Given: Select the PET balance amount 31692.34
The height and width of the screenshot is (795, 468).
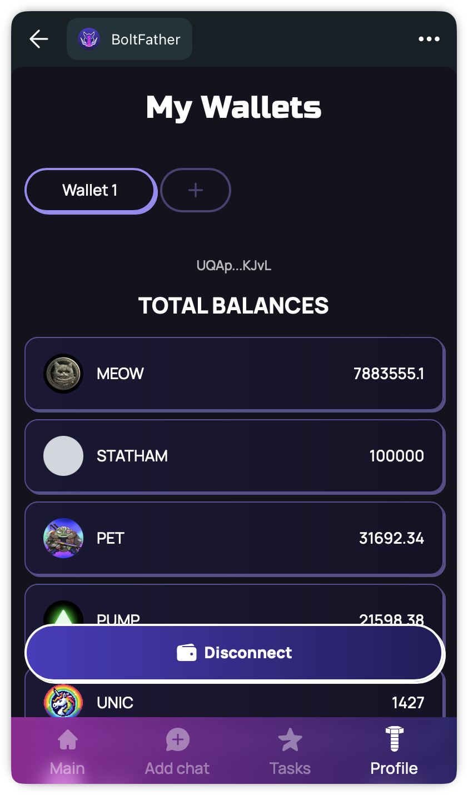Looking at the screenshot, I should click(391, 538).
